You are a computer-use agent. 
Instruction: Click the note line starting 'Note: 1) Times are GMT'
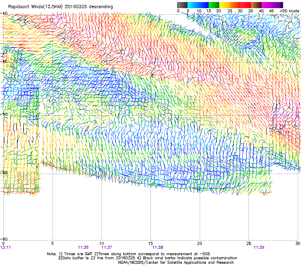coord(128,254)
